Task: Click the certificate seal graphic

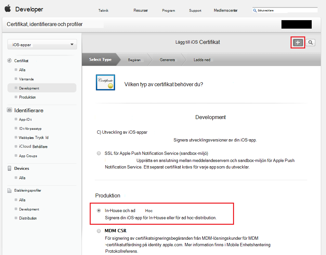Action: [105, 82]
